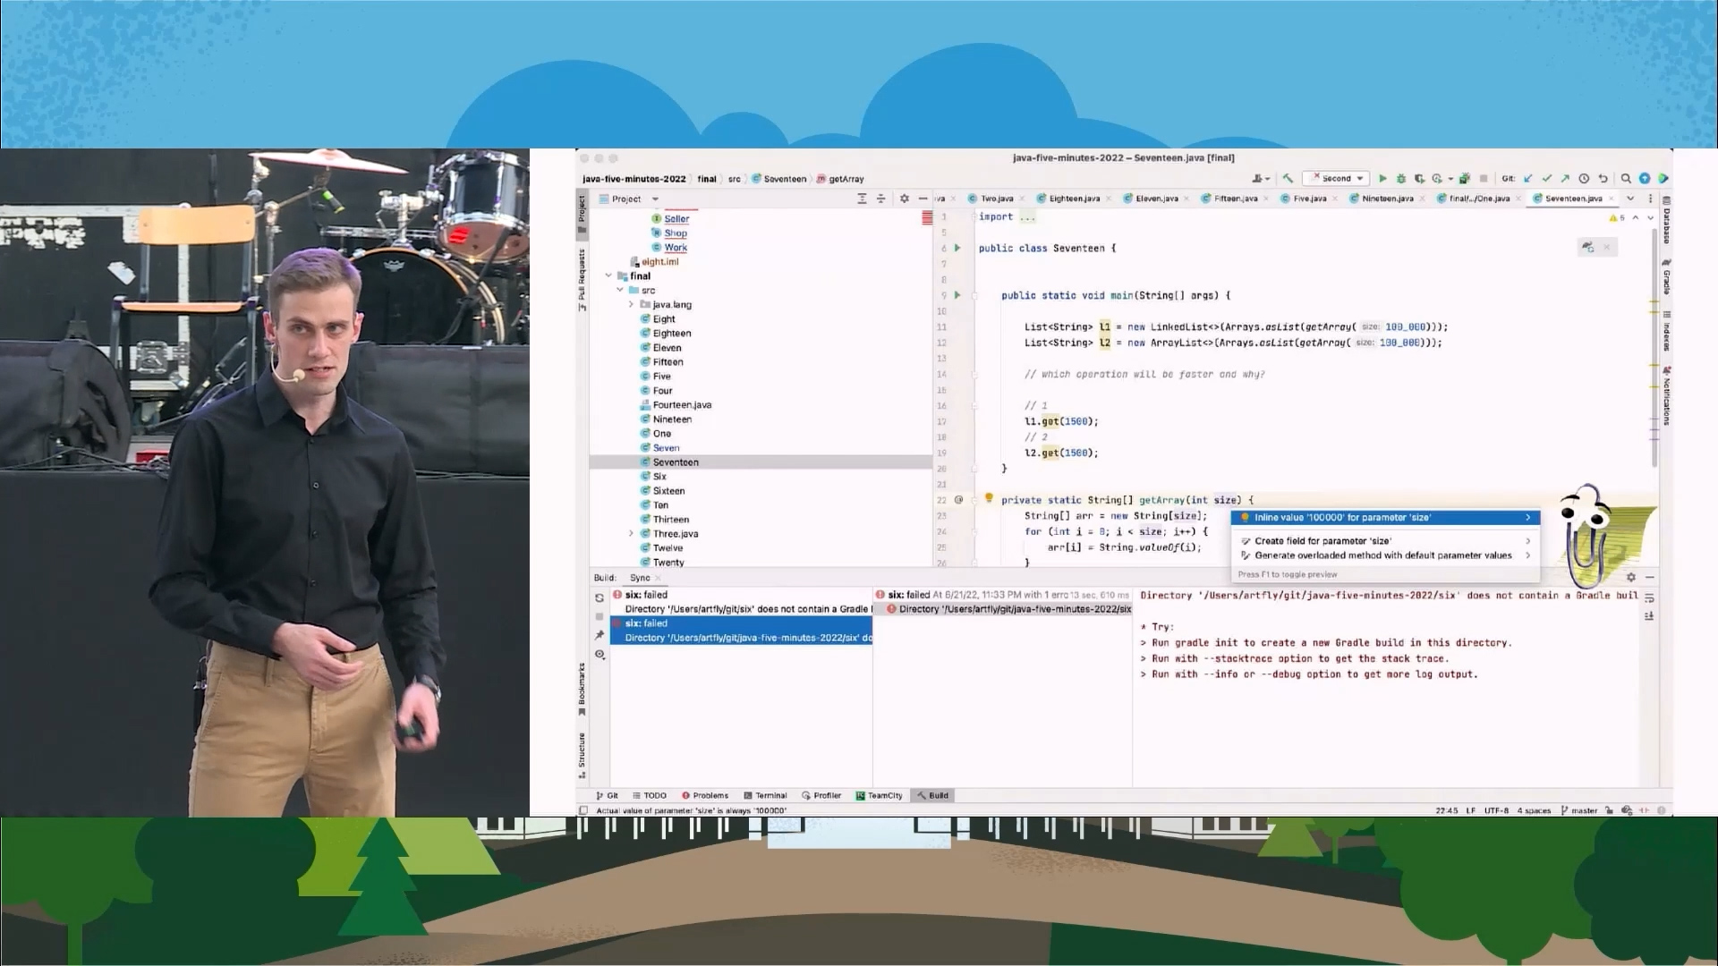This screenshot has height=966, width=1718.
Task: Toggle pin tab icon in Build panel
Action: 600,635
